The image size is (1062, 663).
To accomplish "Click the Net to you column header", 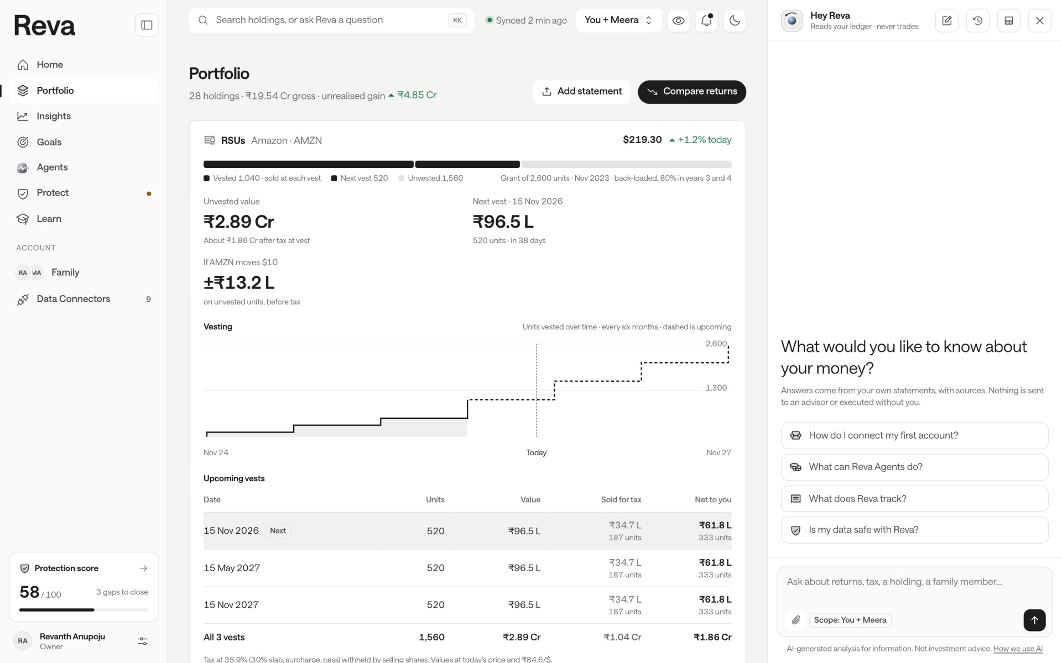I will point(713,500).
